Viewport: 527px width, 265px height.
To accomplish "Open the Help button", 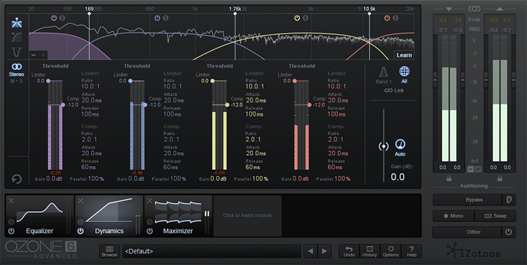I will 411,251.
